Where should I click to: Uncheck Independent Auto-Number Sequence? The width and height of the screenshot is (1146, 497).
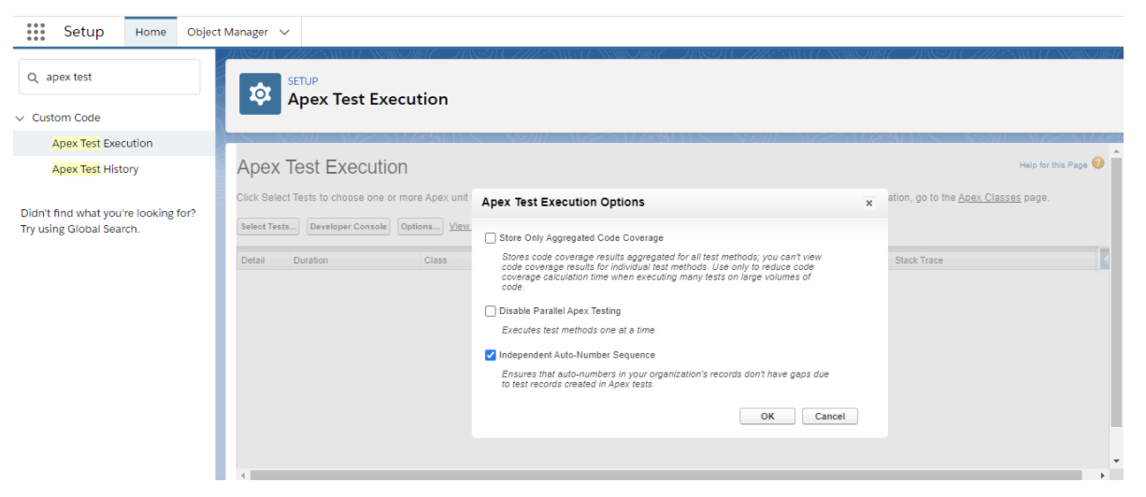(x=491, y=355)
